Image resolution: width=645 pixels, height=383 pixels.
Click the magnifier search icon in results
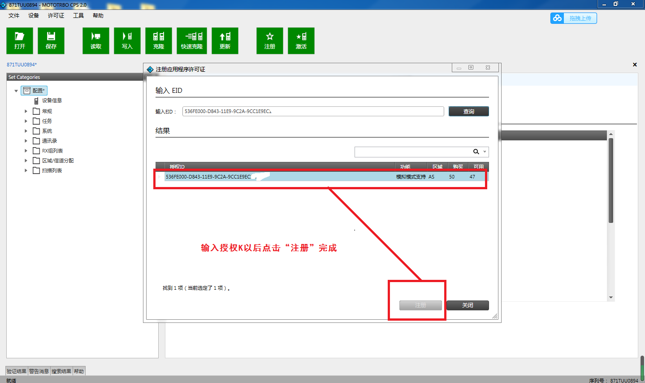476,152
